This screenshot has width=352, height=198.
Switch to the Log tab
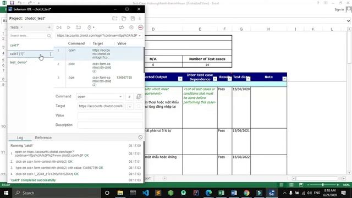click(x=20, y=137)
